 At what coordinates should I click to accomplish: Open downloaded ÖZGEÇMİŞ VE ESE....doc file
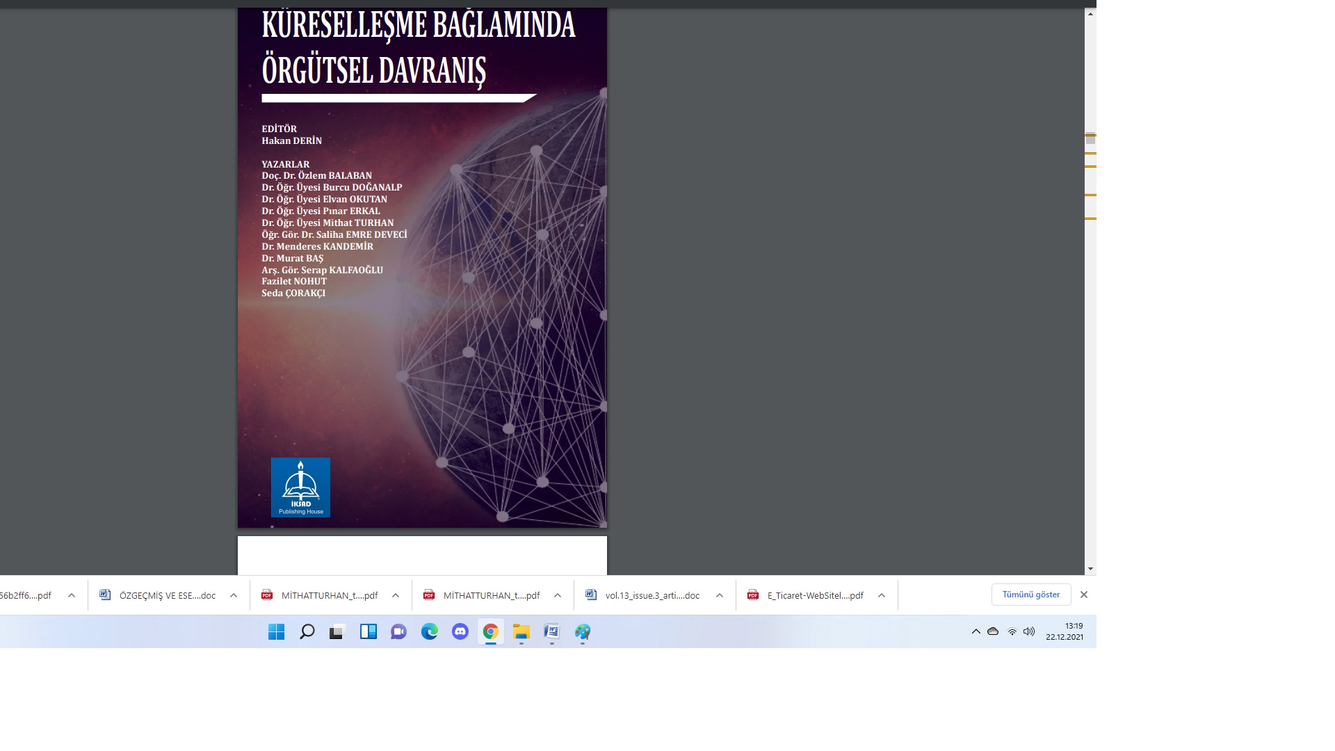[168, 595]
